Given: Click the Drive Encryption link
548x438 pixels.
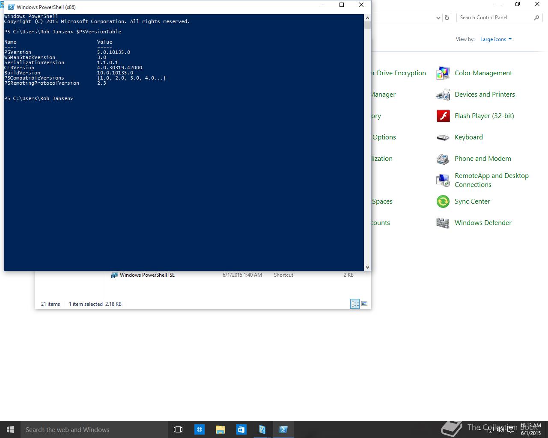Looking at the screenshot, I should (399, 73).
